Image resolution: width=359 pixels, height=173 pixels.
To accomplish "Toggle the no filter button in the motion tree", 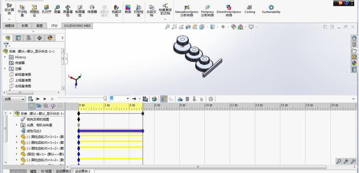I will pos(32,106).
